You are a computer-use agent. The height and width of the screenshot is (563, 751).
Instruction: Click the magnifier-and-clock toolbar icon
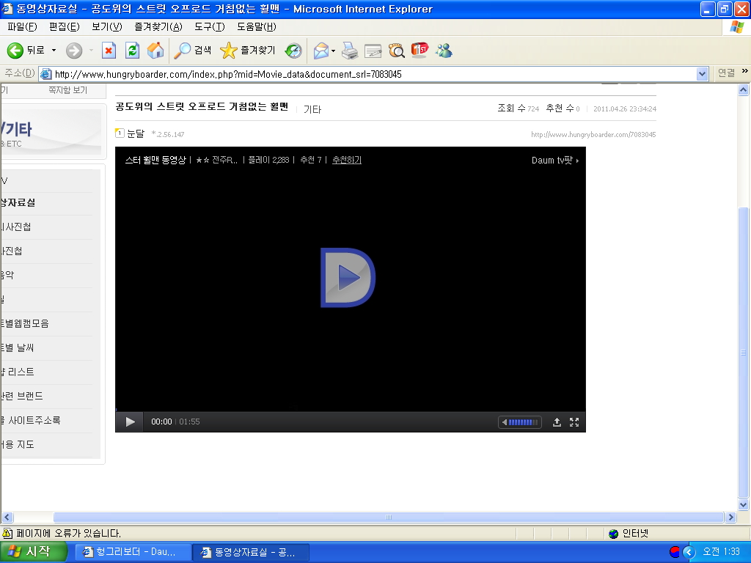coord(397,51)
